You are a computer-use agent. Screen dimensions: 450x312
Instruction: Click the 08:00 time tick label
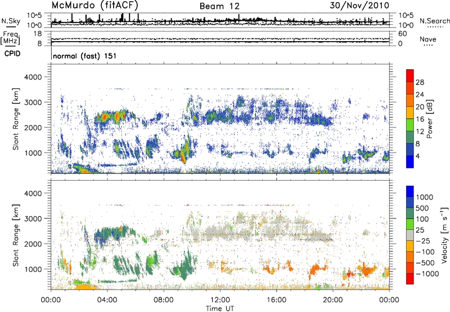(x=164, y=300)
